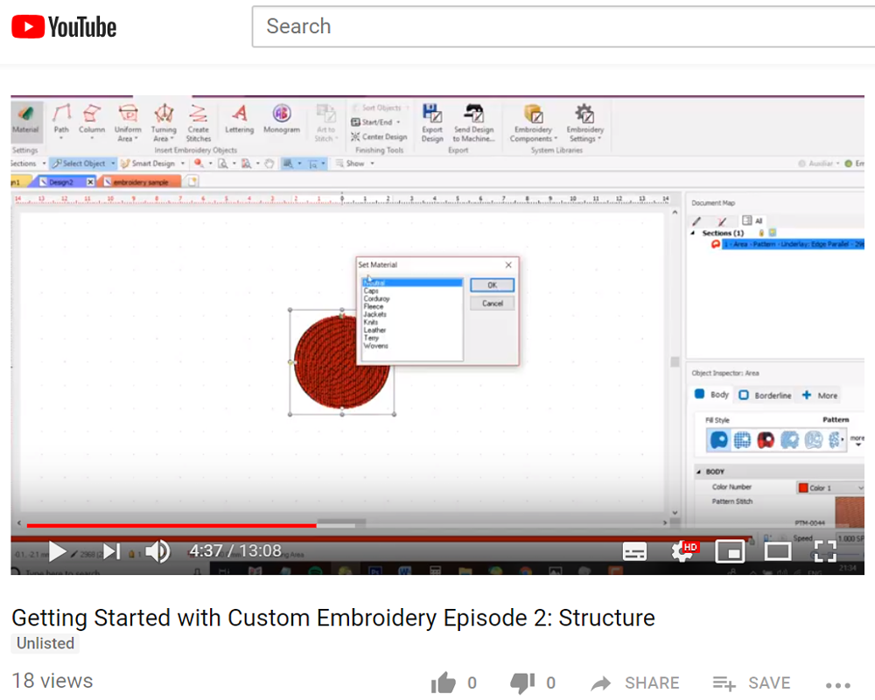Expand the Select Object dropdown arrow
875x700 pixels.
click(x=113, y=164)
